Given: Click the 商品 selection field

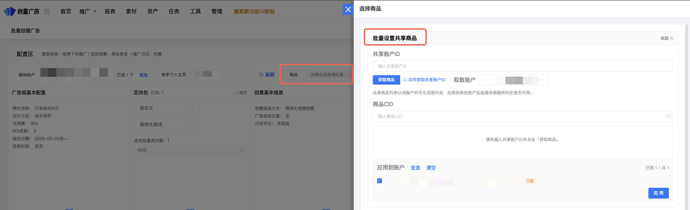Looking at the screenshot, I should [x=329, y=74].
